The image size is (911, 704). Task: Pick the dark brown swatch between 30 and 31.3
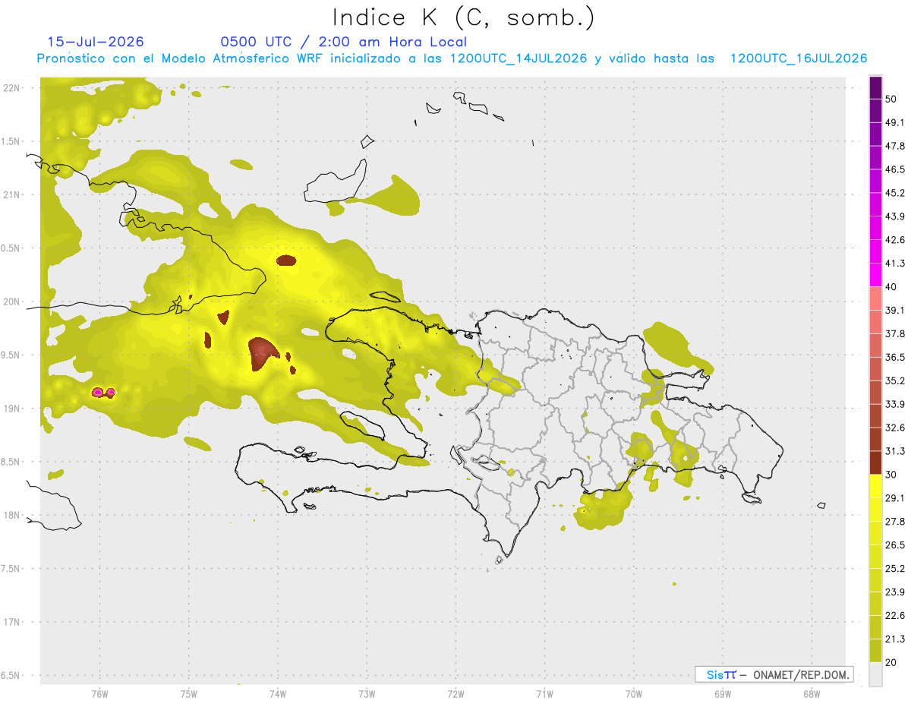pos(875,462)
